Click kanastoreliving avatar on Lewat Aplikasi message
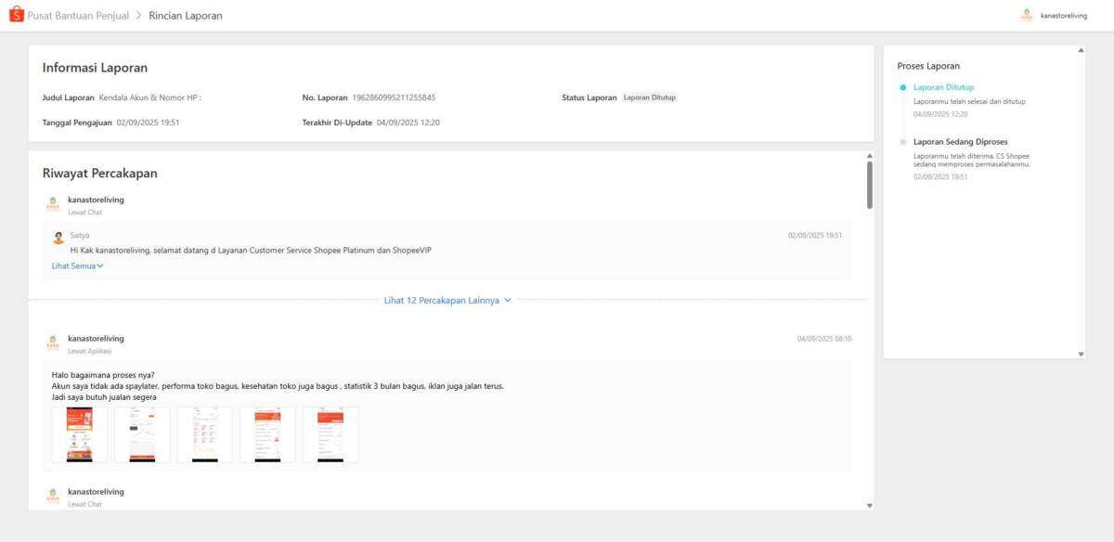Screen dimensions: 1114x542 coord(53,344)
